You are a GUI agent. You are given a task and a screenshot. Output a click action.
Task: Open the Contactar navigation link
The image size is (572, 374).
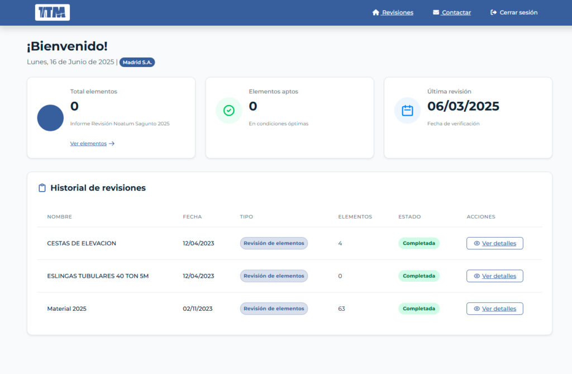click(456, 12)
